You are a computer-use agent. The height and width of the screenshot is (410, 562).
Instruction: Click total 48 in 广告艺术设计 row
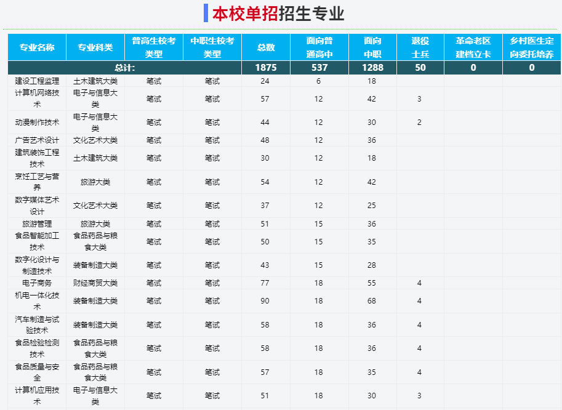(x=265, y=140)
